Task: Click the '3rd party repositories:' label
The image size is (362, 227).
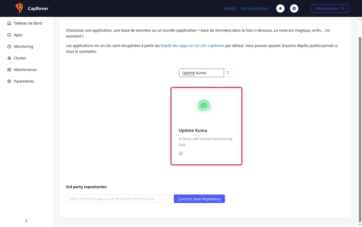Action: (87, 187)
